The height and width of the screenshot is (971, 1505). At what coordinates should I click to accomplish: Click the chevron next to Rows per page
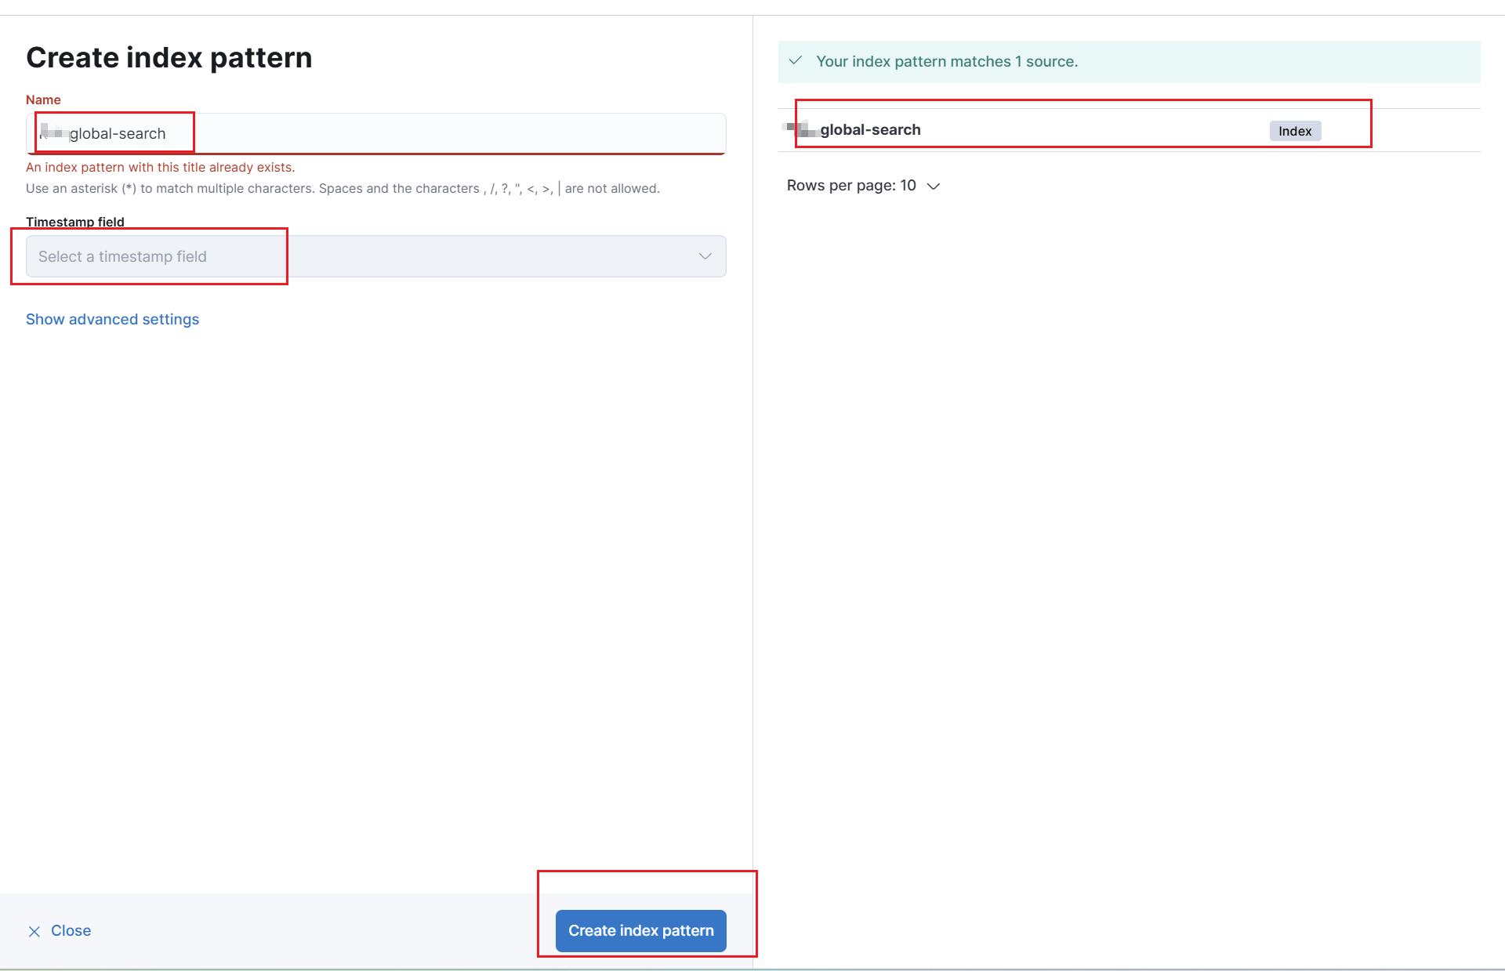934,186
